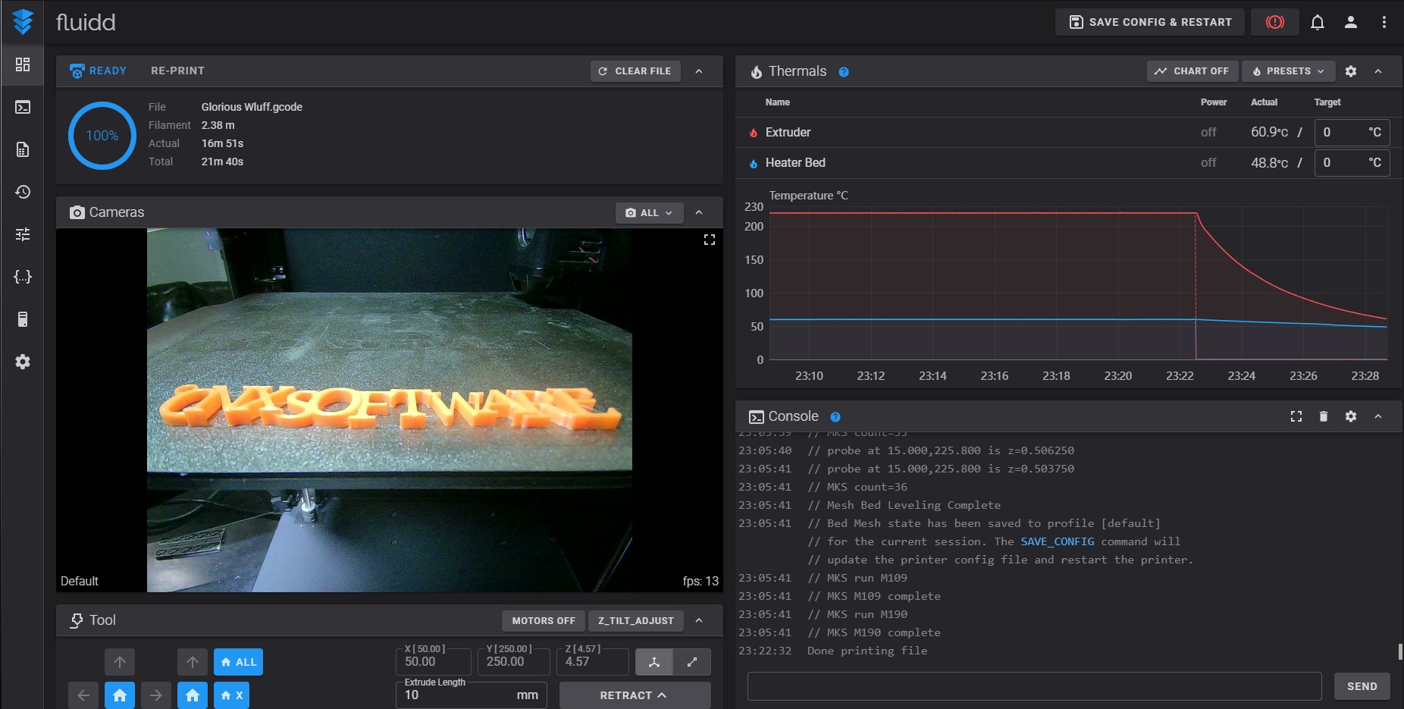This screenshot has width=1404, height=709.
Task: Click the Glorious Wluff.gcode file name
Action: [252, 107]
